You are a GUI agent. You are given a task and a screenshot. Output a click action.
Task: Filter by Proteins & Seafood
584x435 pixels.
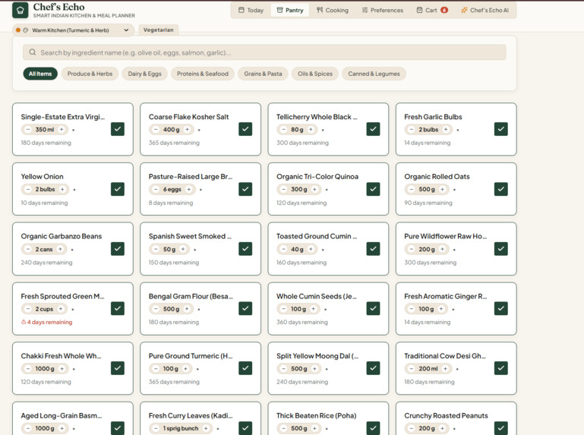203,74
